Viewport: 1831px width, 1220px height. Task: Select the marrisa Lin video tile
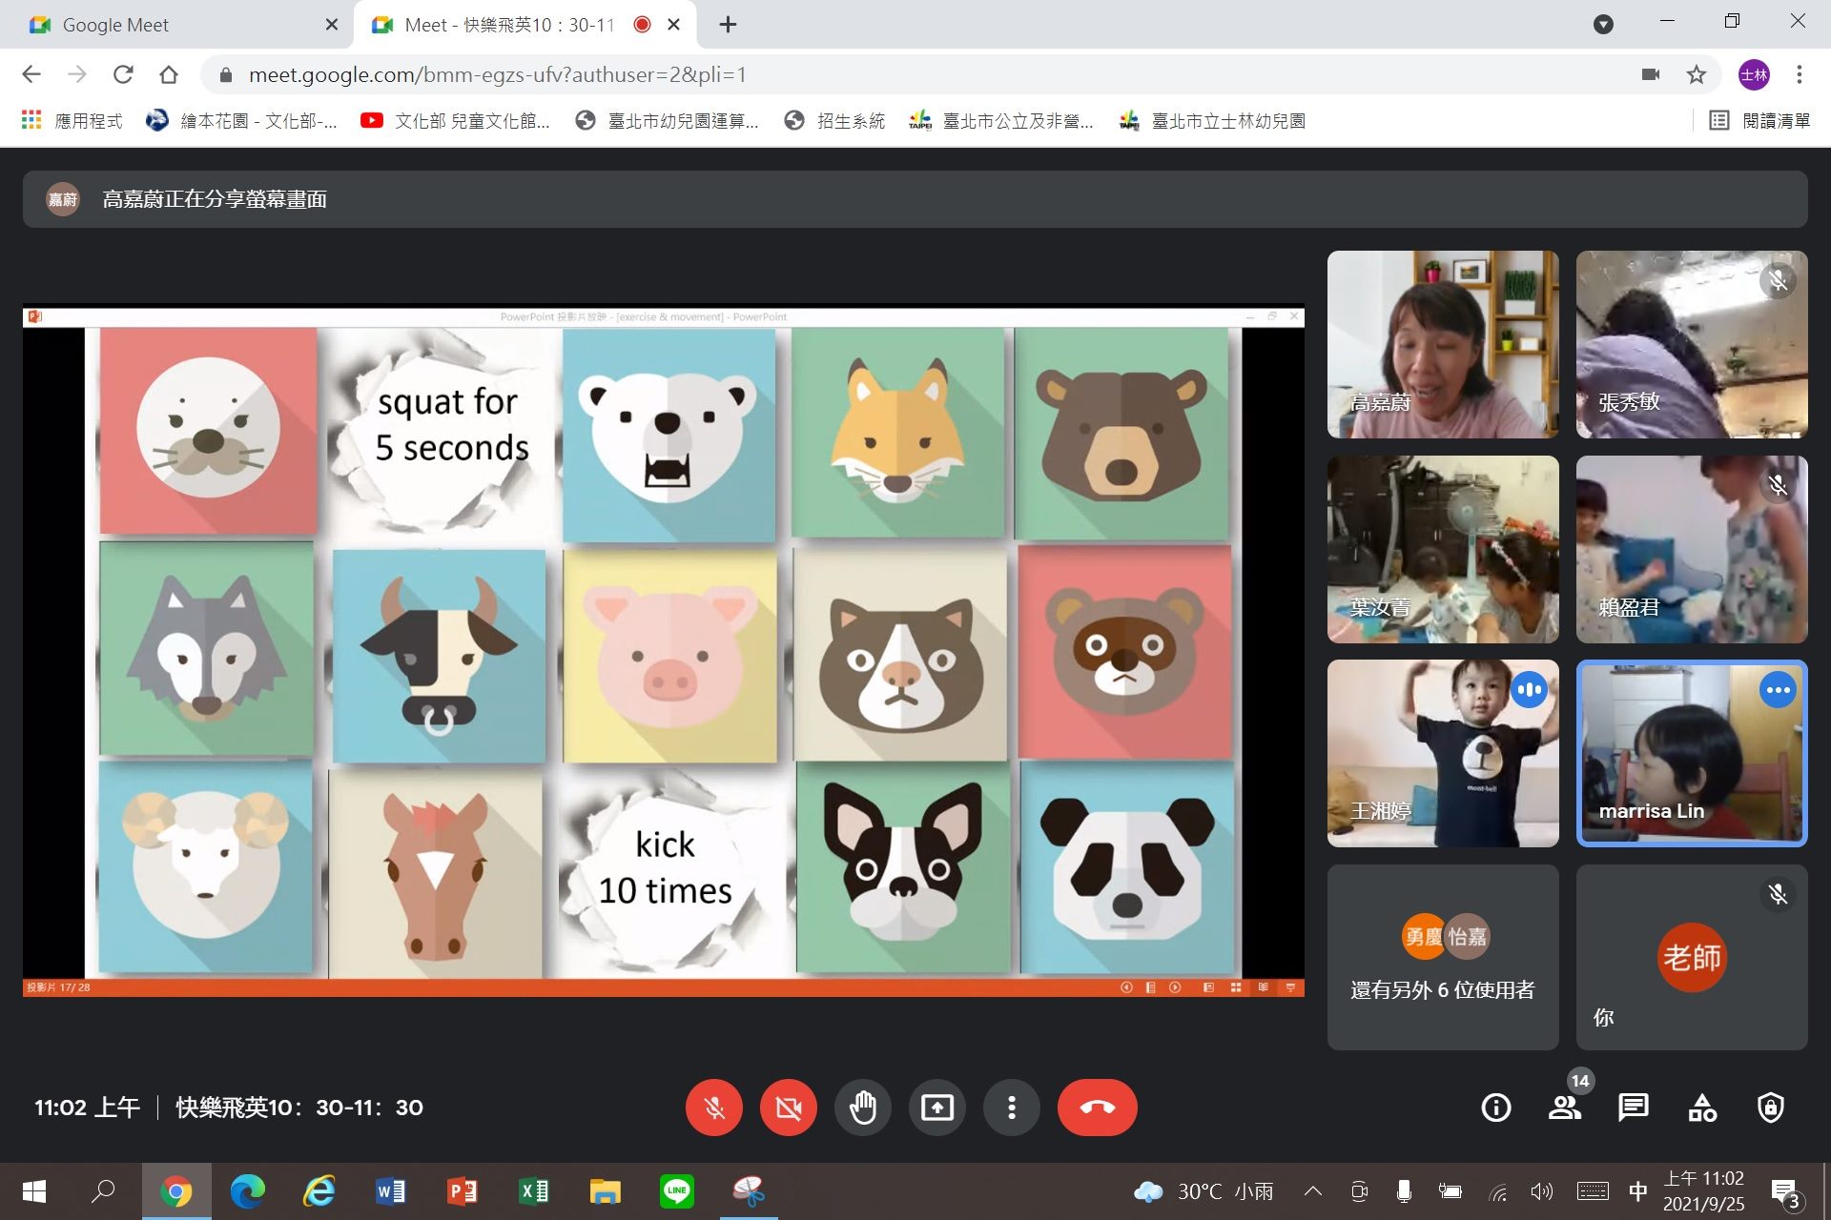[x=1692, y=753]
